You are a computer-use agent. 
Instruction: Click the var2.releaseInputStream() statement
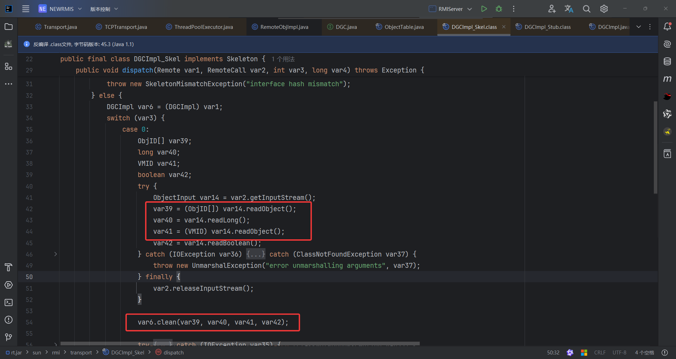[203, 288]
